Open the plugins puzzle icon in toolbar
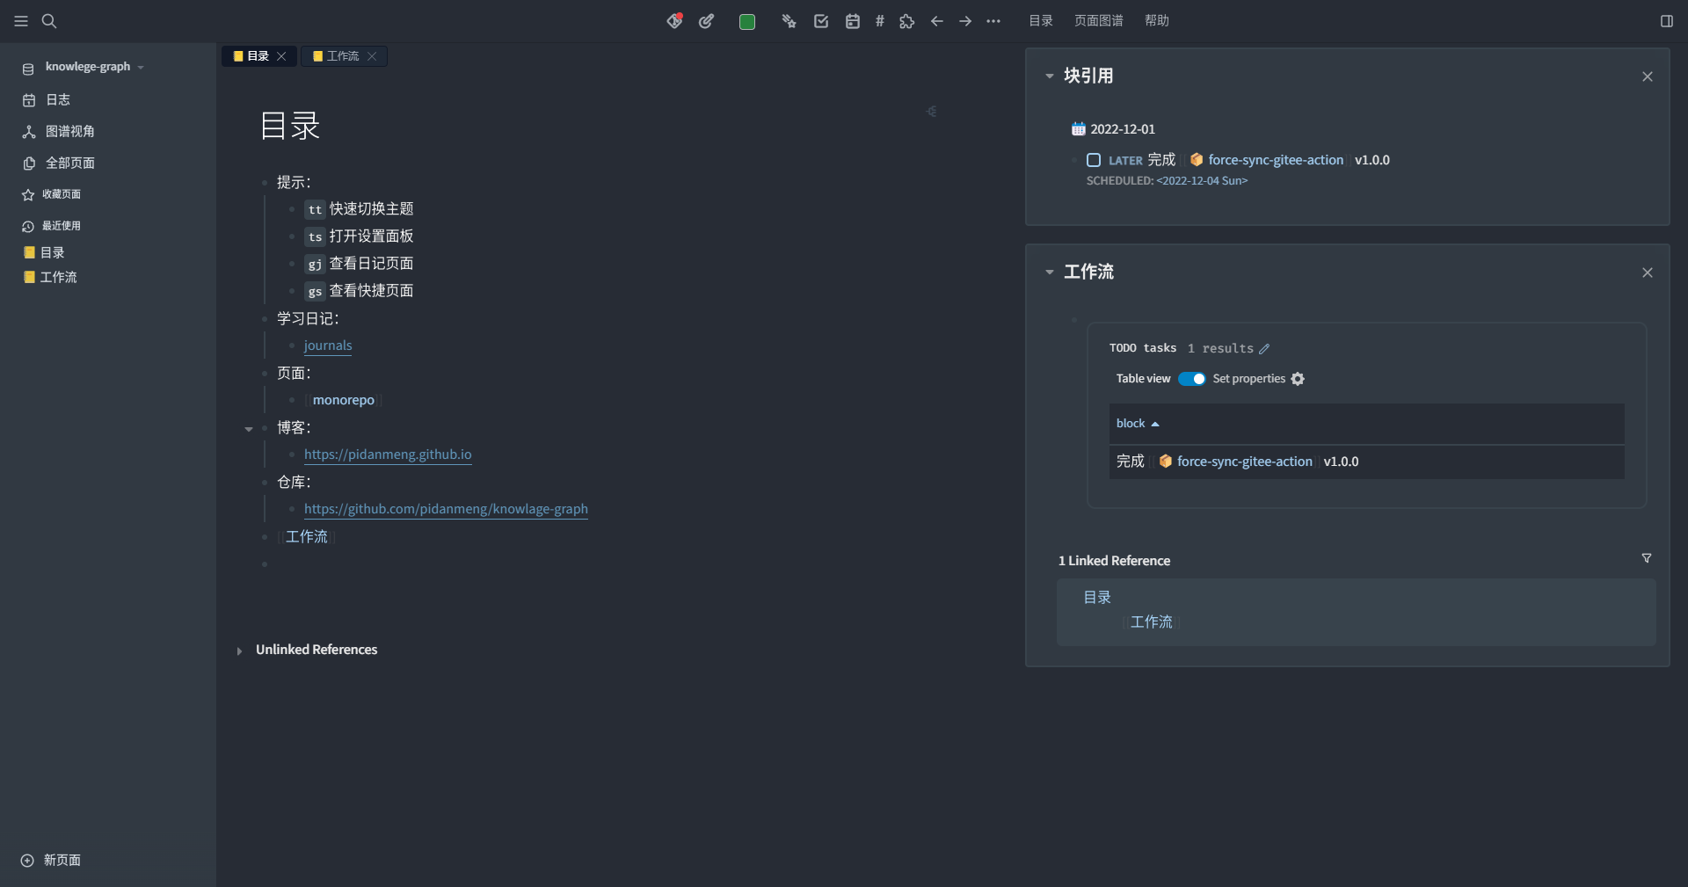1688x887 pixels. pos(906,21)
